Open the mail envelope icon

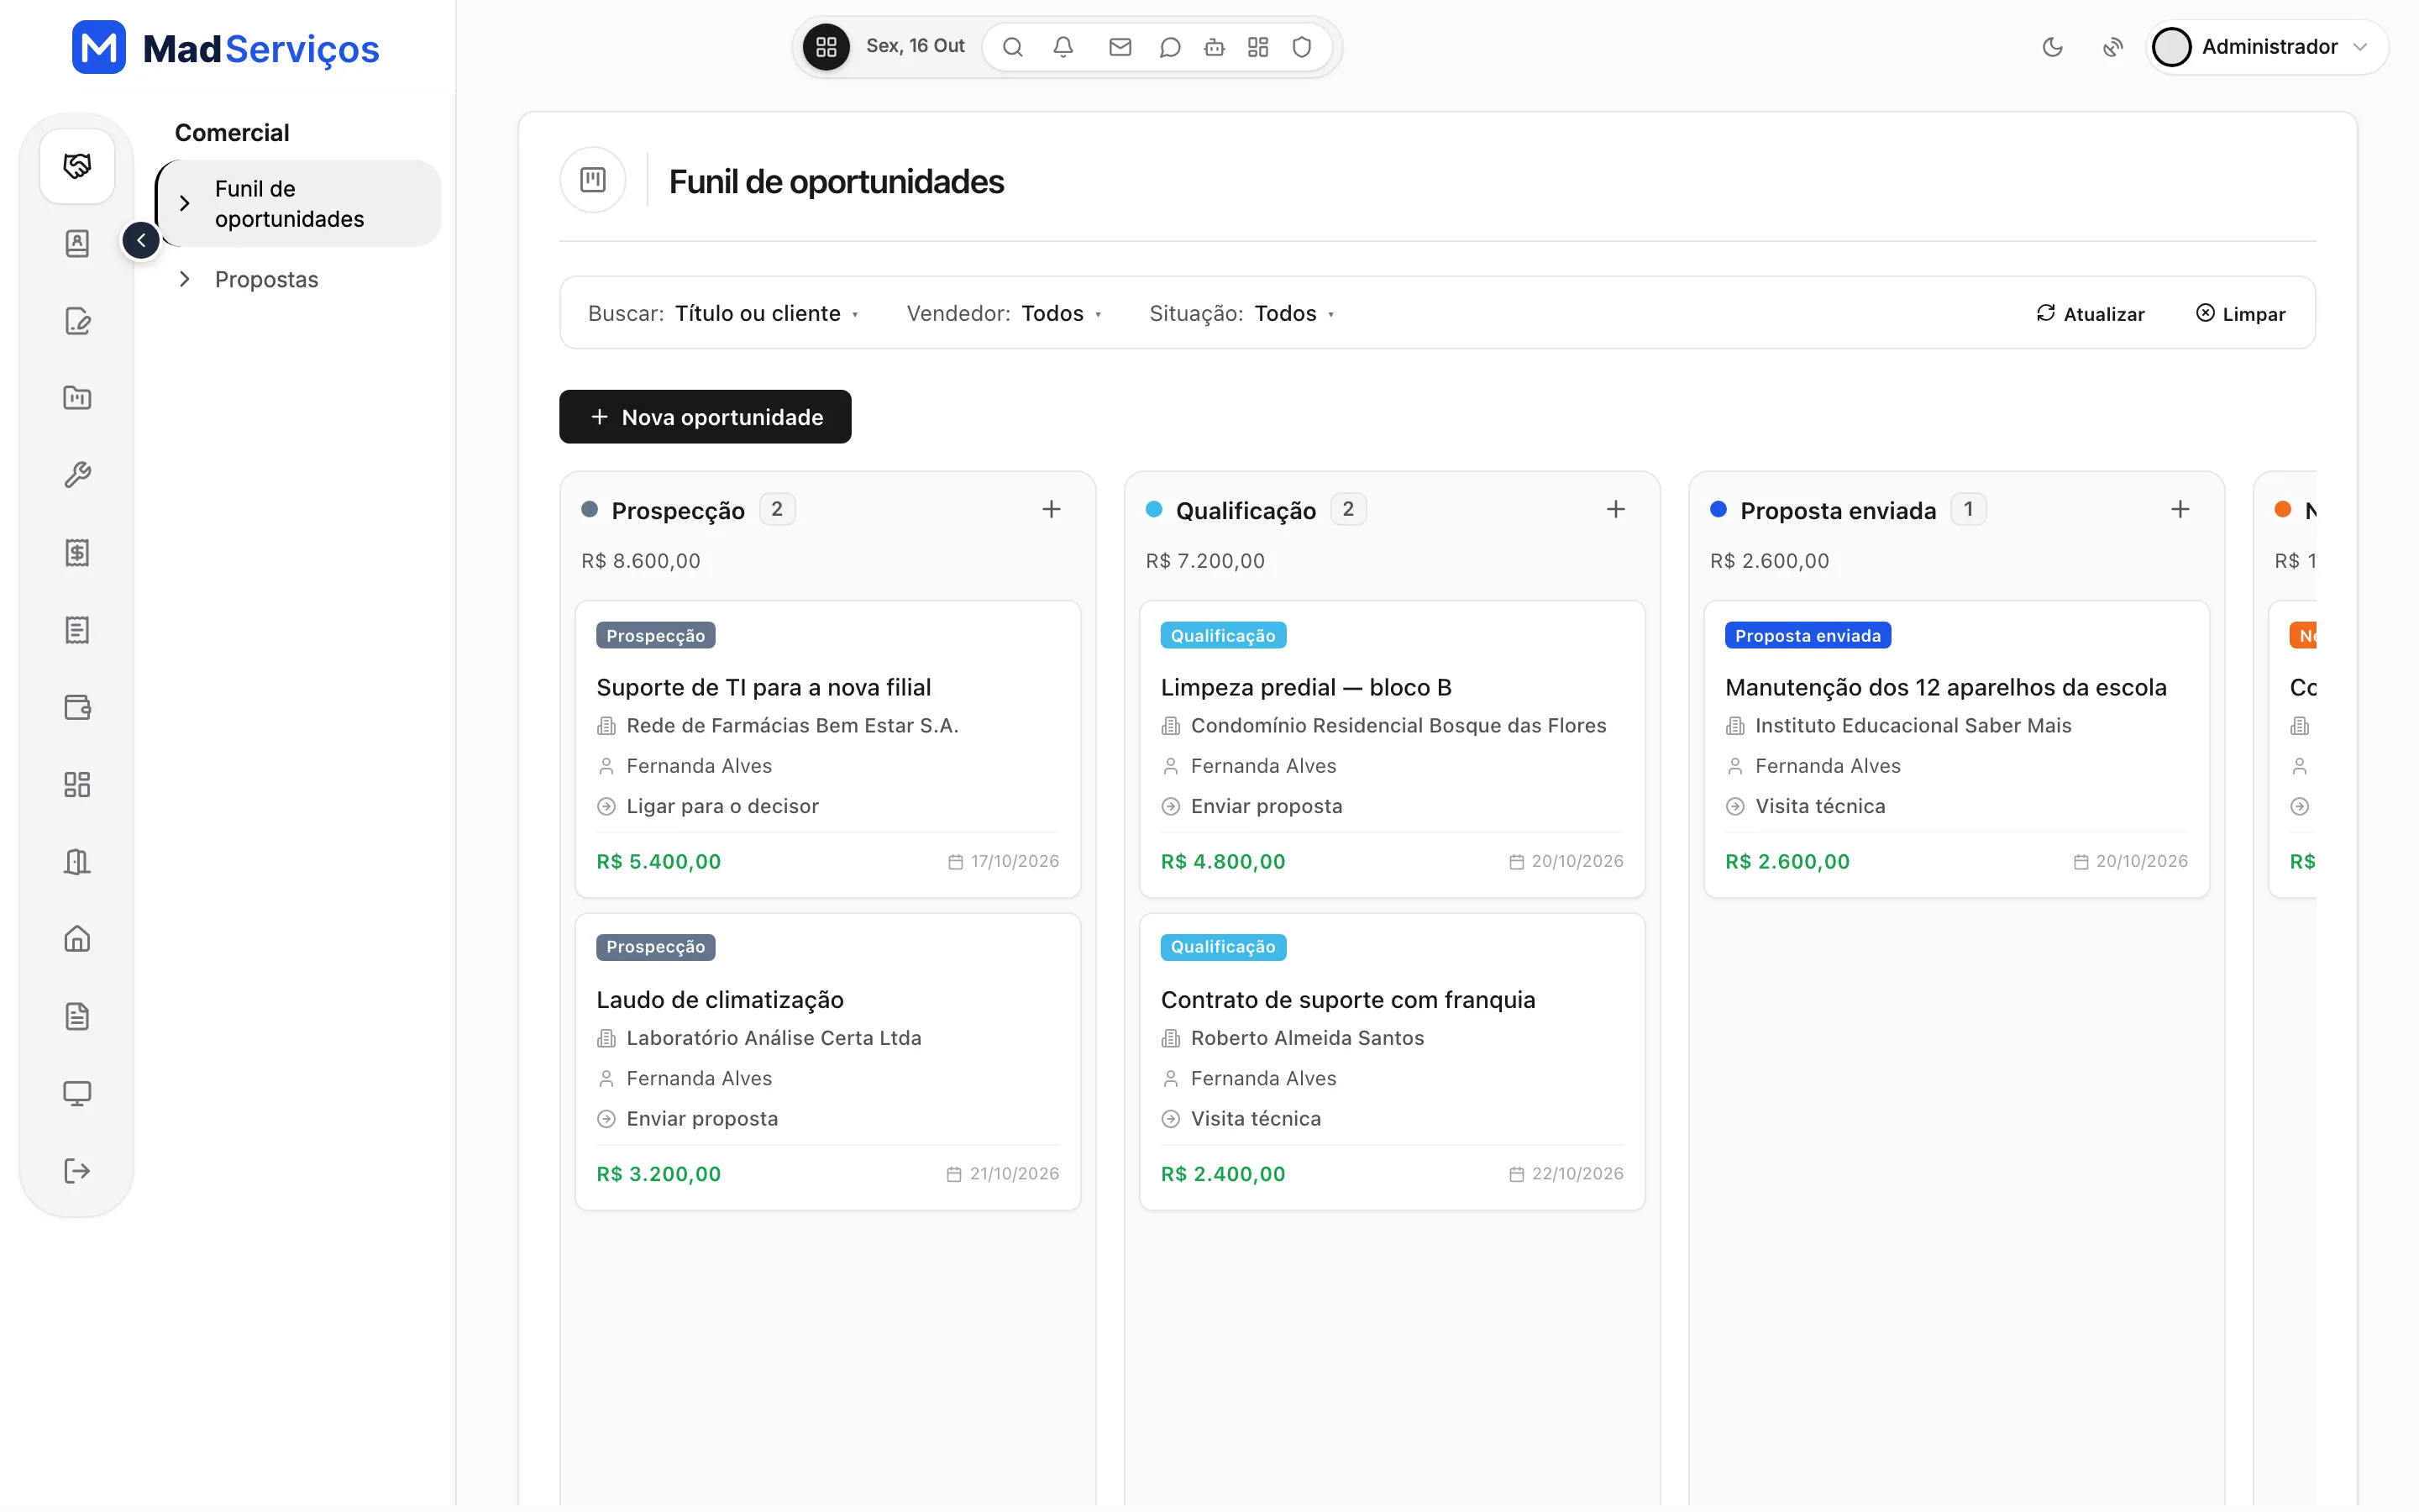coord(1120,47)
